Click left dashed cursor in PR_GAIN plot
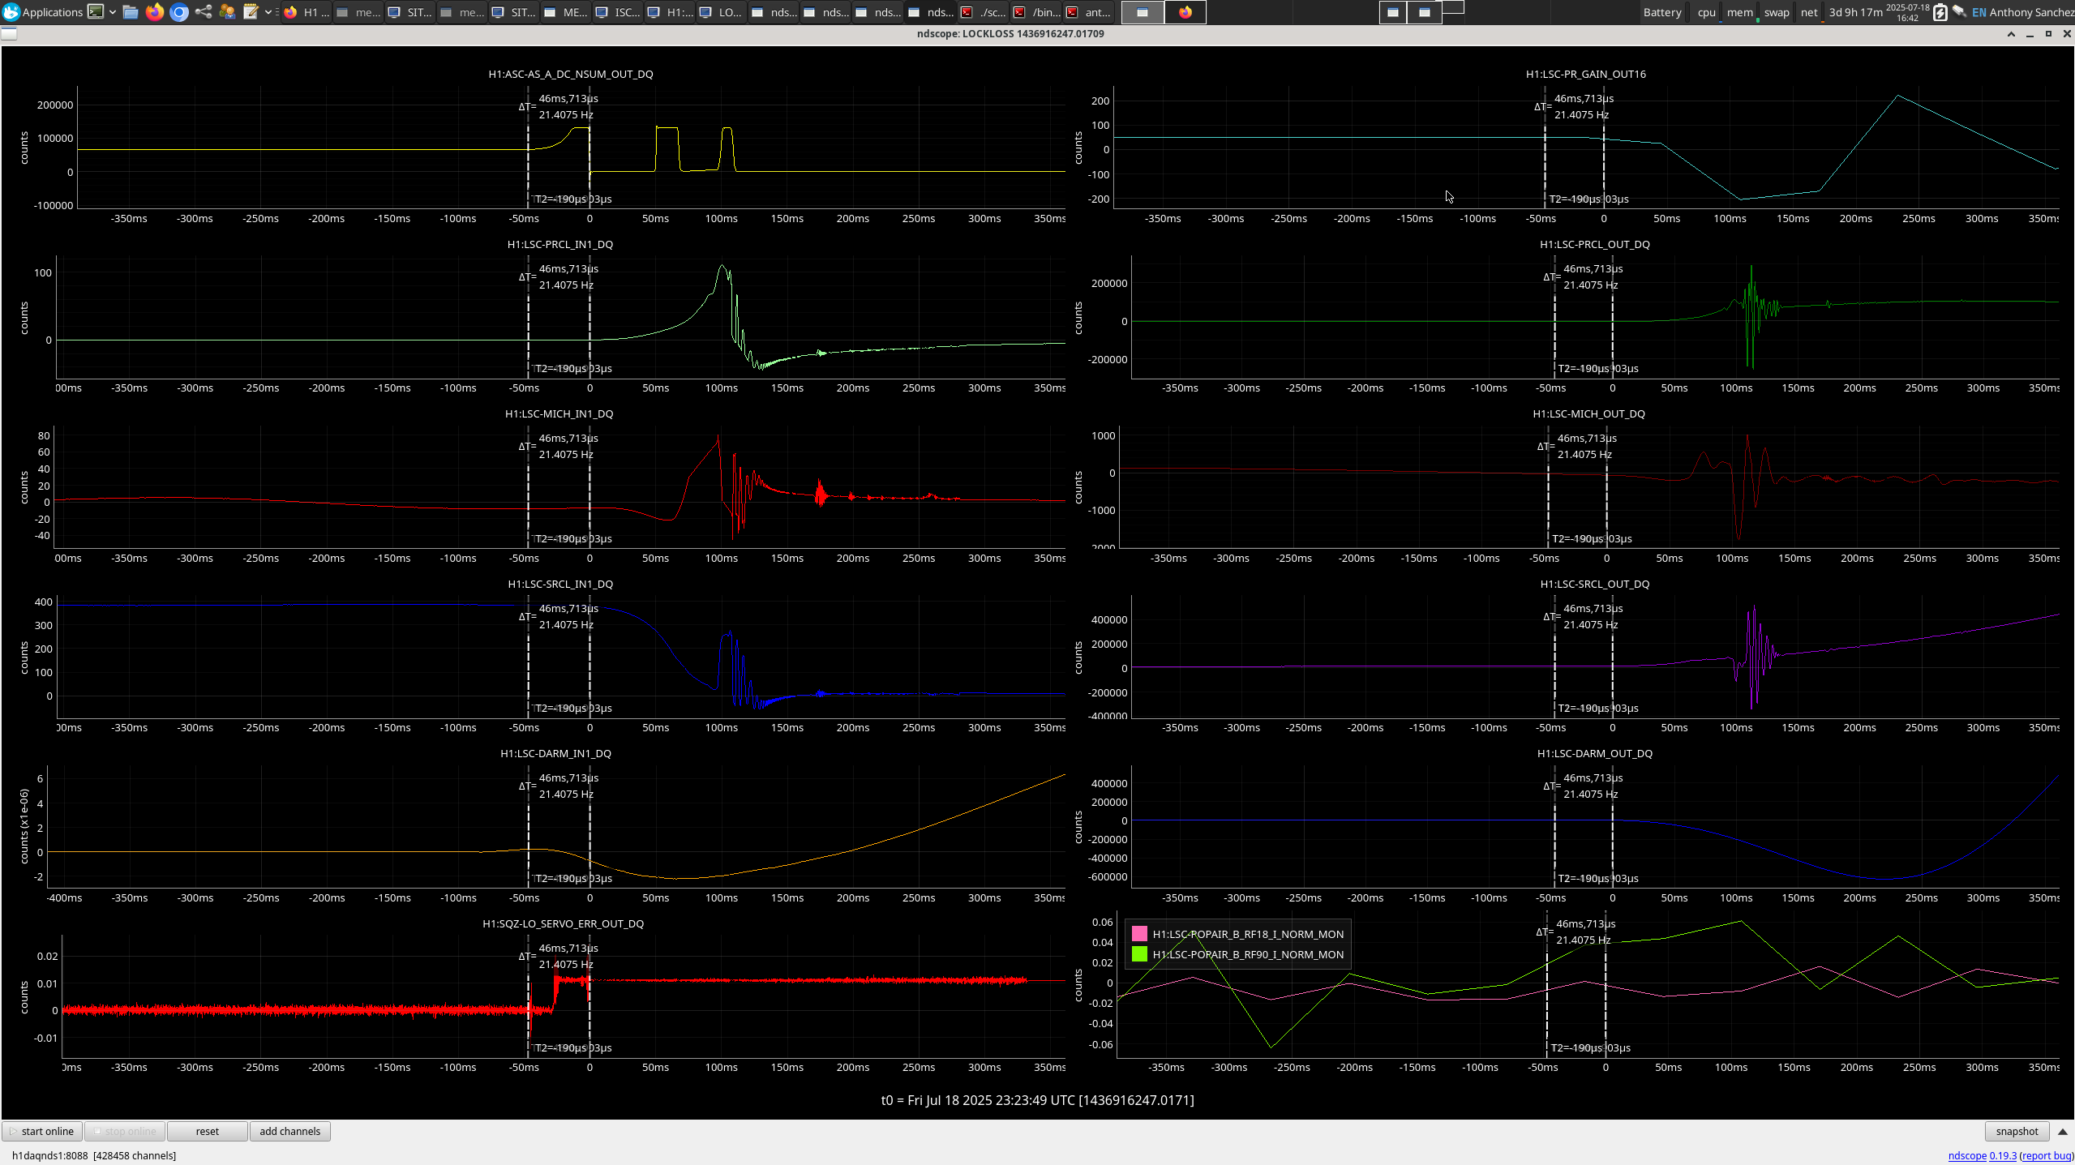Screen dimensions: 2075x1165 tap(1545, 147)
